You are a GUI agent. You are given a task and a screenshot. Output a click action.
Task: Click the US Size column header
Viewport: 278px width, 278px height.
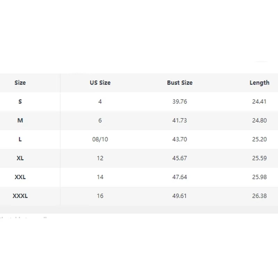pos(100,83)
